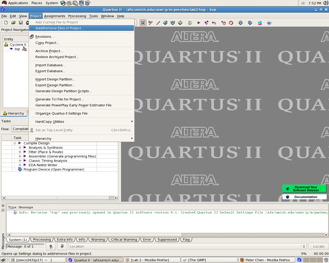This screenshot has height=263, width=329.
Task: Click the Save floppy disk icon
Action: 21,23
